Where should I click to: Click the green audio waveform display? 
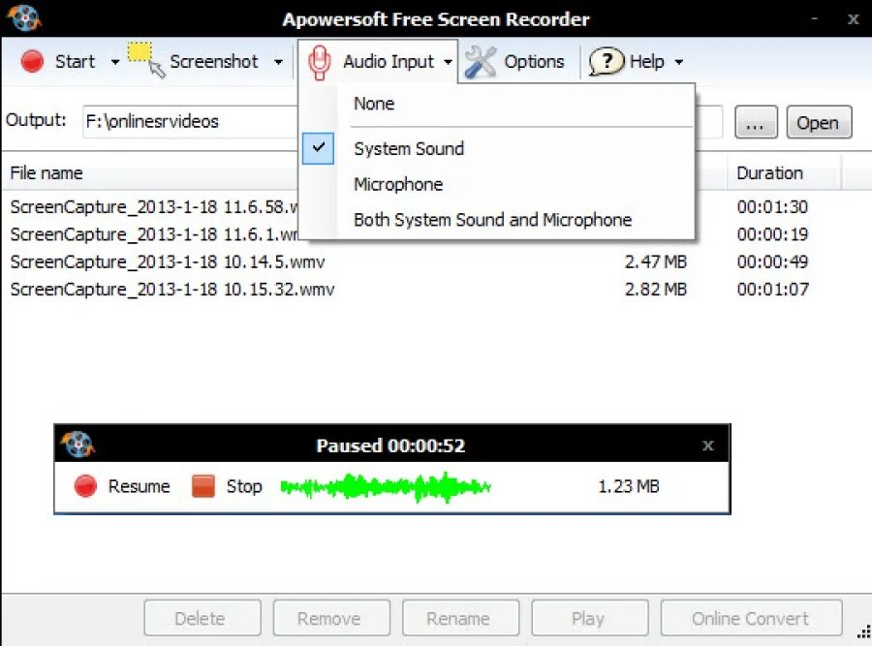click(386, 487)
